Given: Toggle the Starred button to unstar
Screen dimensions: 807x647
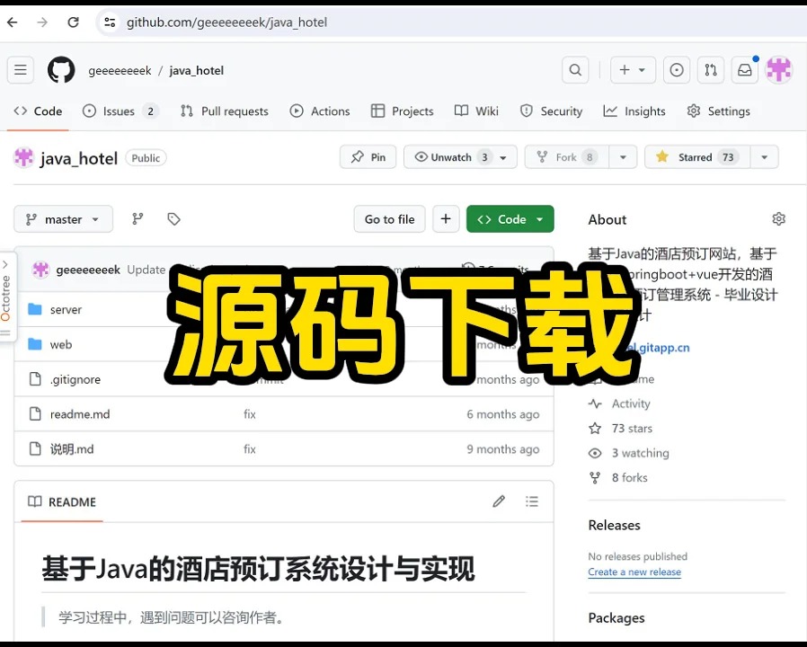Looking at the screenshot, I should [x=696, y=157].
